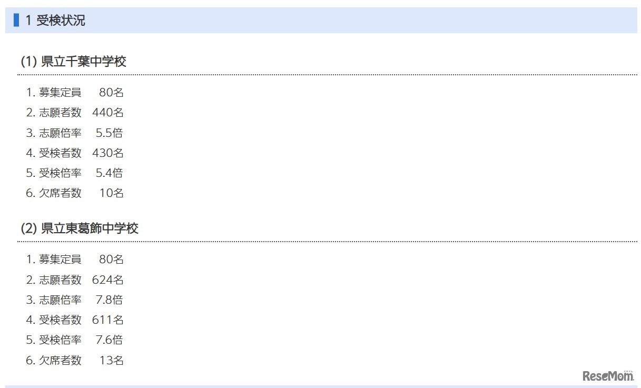Click the 欠席者数 10名 line
The image size is (641, 388).
pyautogui.click(x=75, y=193)
